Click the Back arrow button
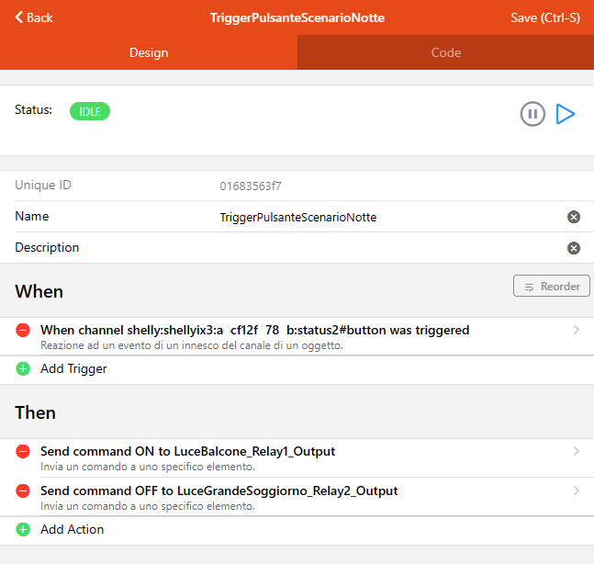The image size is (594, 564). click(33, 17)
